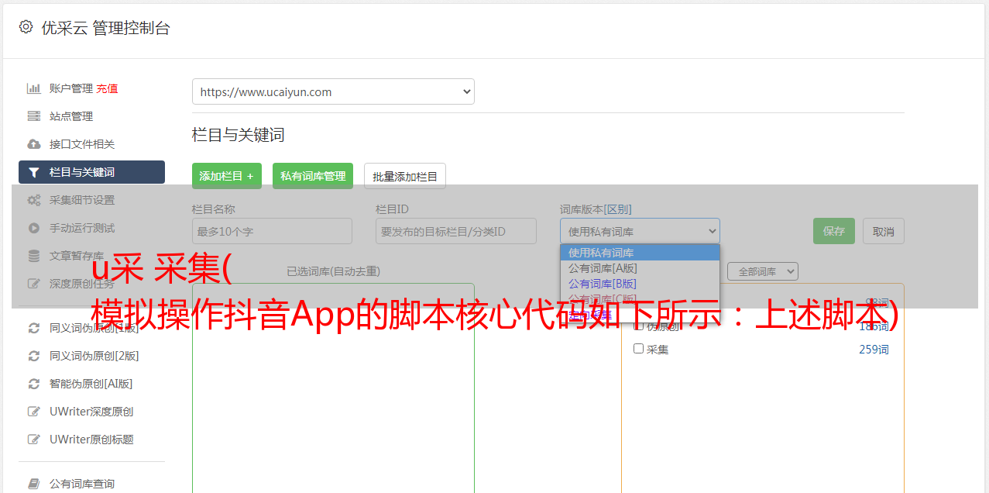Screen dimensions: 989x493
Task: Click the funnel icon of 栏目与关键词
Action: (33, 172)
